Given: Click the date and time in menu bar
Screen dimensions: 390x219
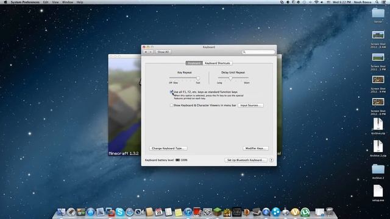Looking at the screenshot, I should click(341, 2).
